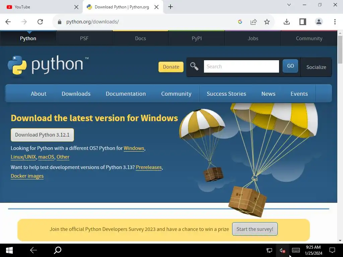Select the Download Python | Python.org tab
343x257 pixels.
pos(122,7)
